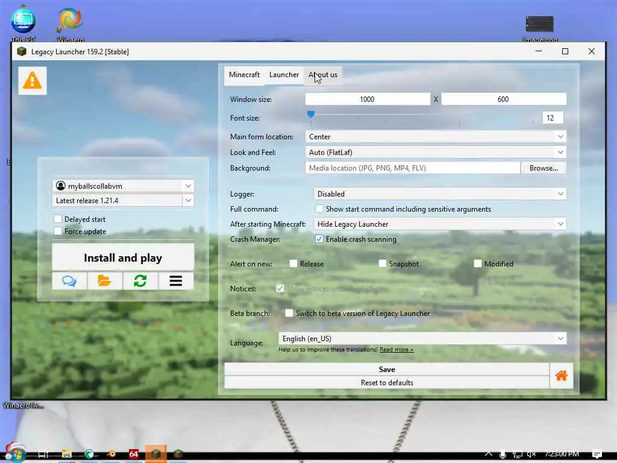Image resolution: width=617 pixels, height=463 pixels.
Task: Switch to the Launcher tab
Action: coord(284,75)
